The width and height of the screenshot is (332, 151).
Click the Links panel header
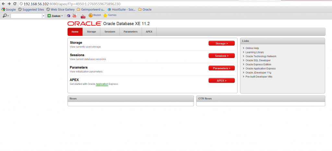click(x=282, y=41)
